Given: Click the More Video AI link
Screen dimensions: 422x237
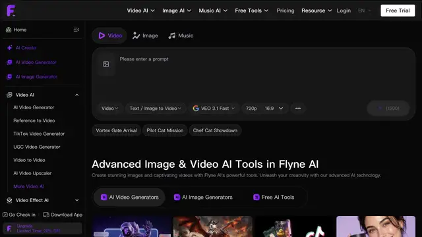Looking at the screenshot, I should click(28, 186).
